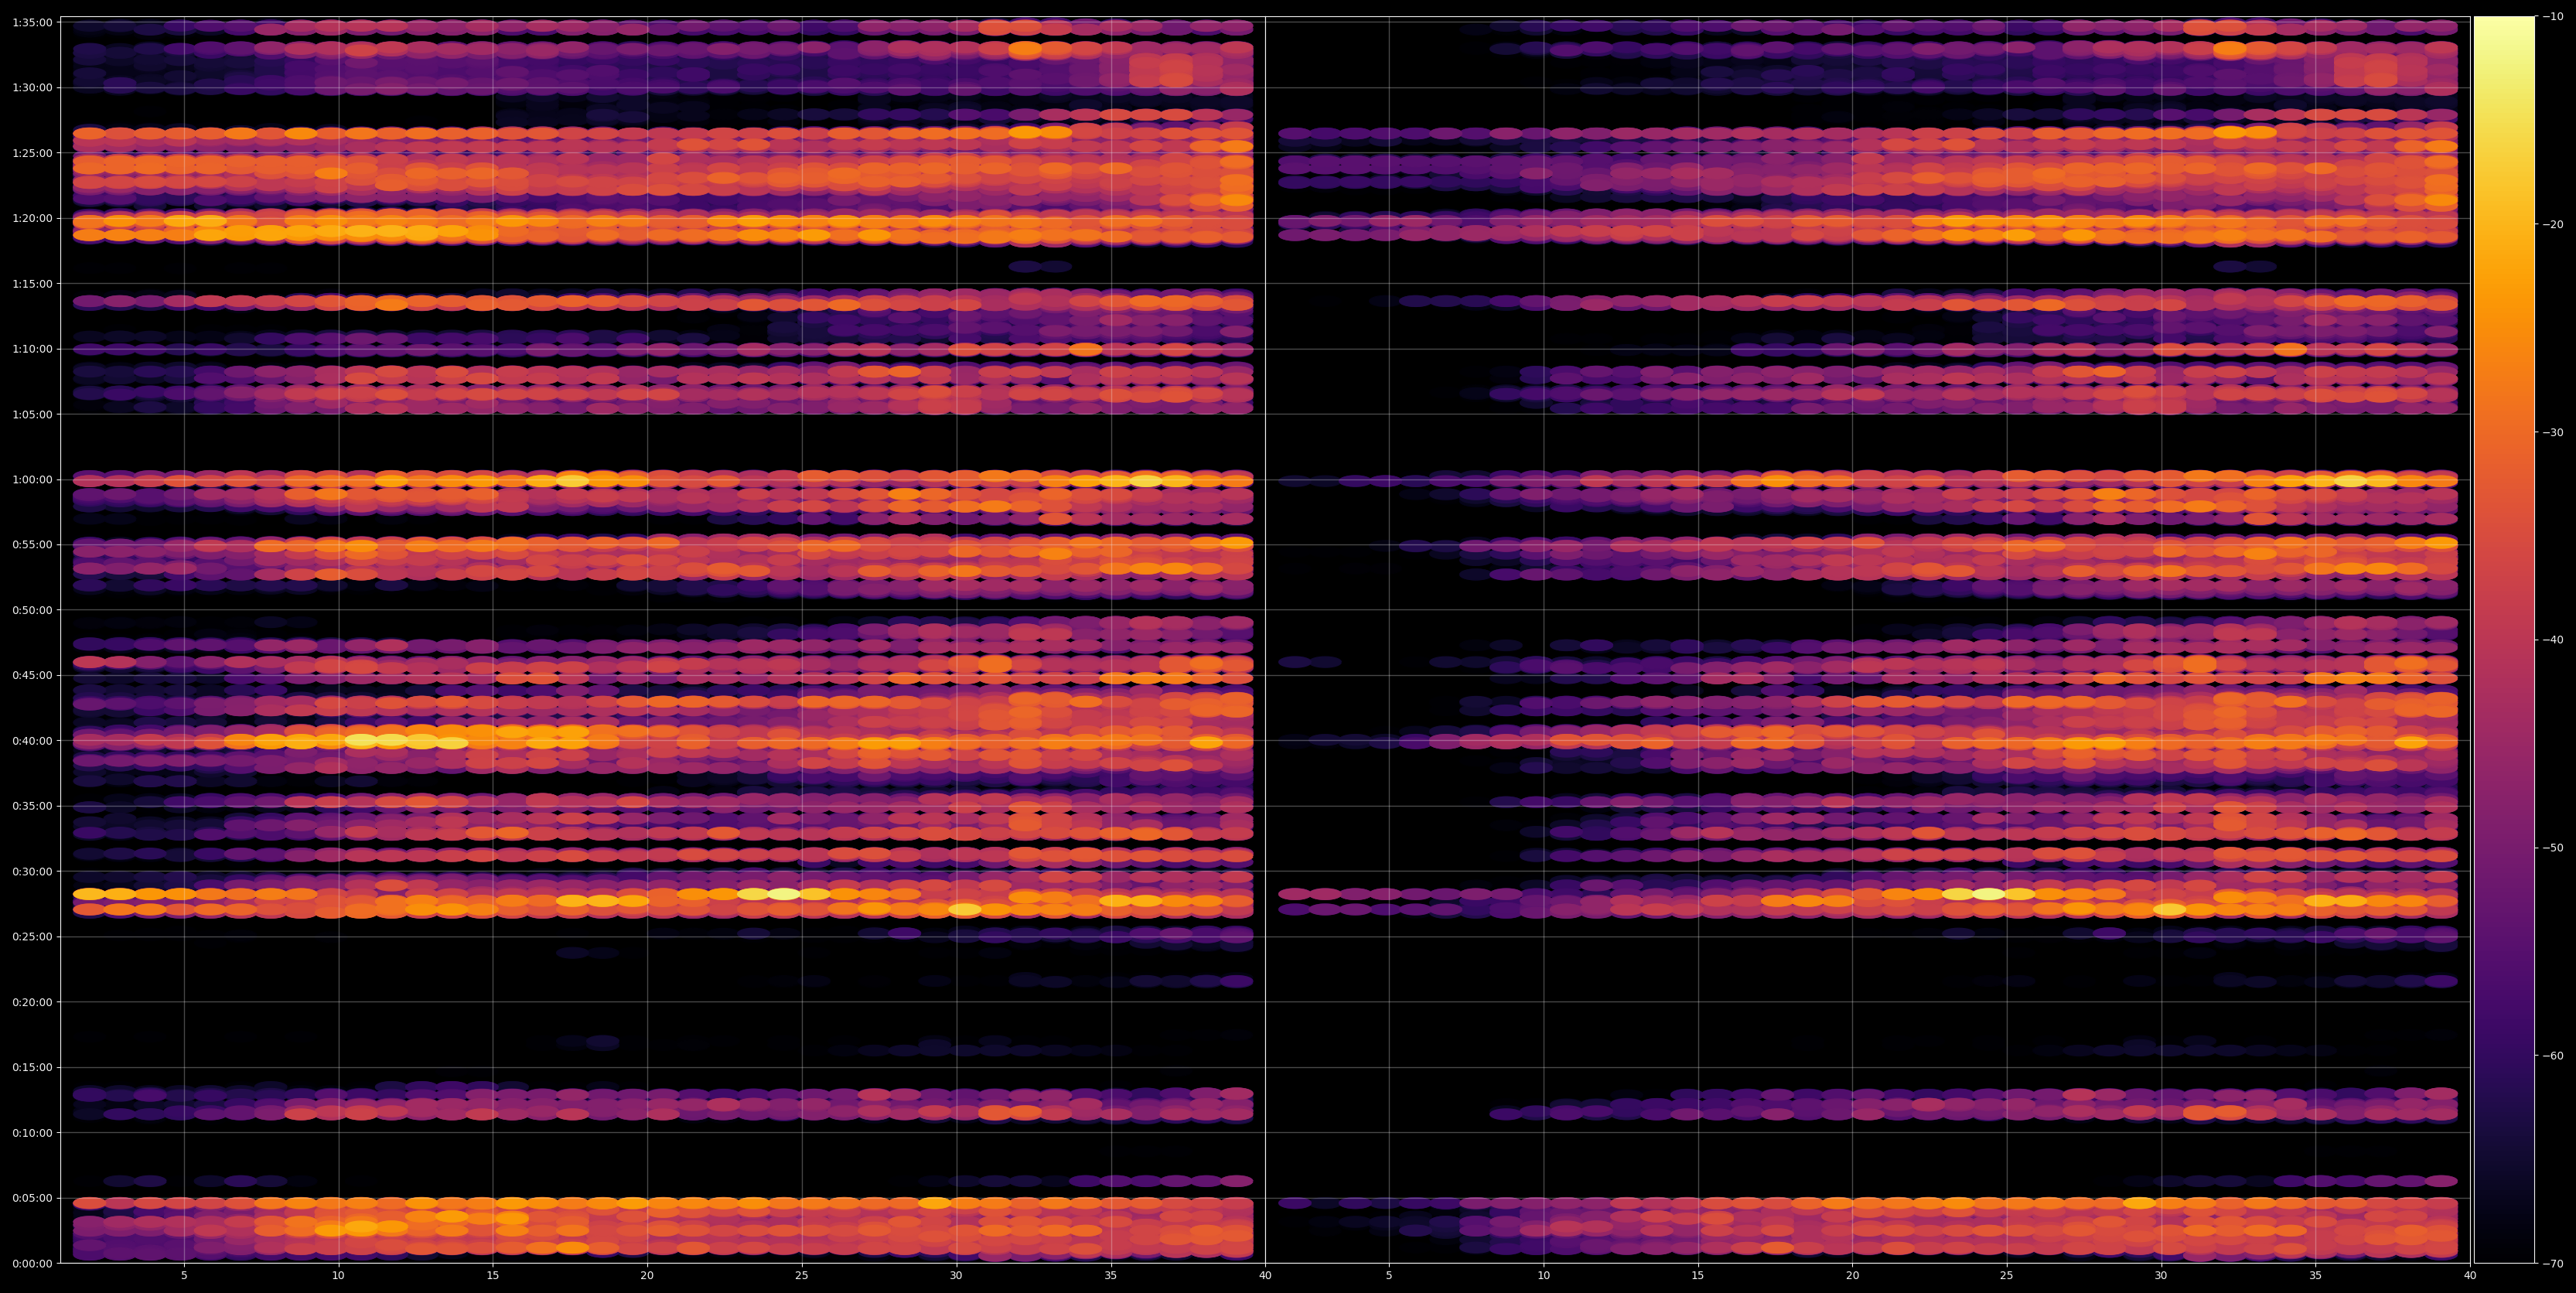Select the 40 label ending right heatmap's x-axis
2576x1293 pixels.
2470,1275
